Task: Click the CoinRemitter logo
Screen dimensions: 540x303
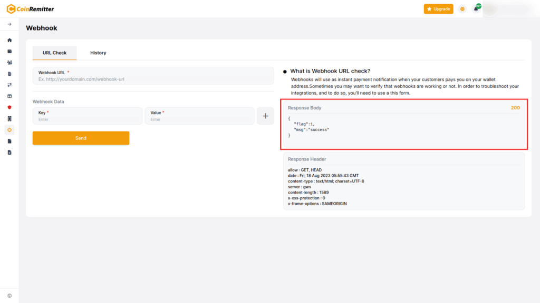Action: coord(30,9)
